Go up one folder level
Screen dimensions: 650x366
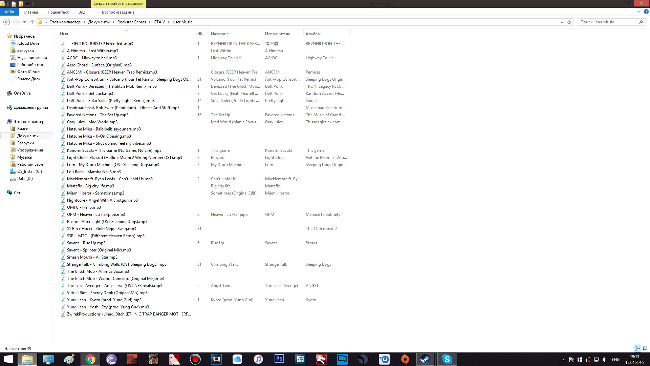coord(32,22)
